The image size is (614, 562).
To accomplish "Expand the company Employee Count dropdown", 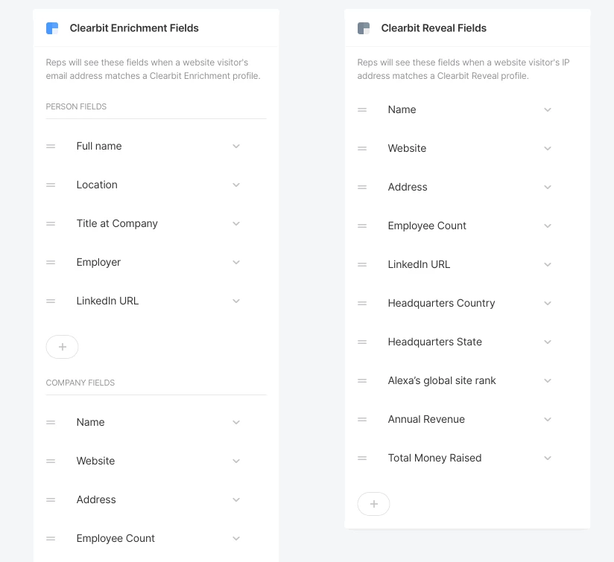I will pyautogui.click(x=236, y=538).
